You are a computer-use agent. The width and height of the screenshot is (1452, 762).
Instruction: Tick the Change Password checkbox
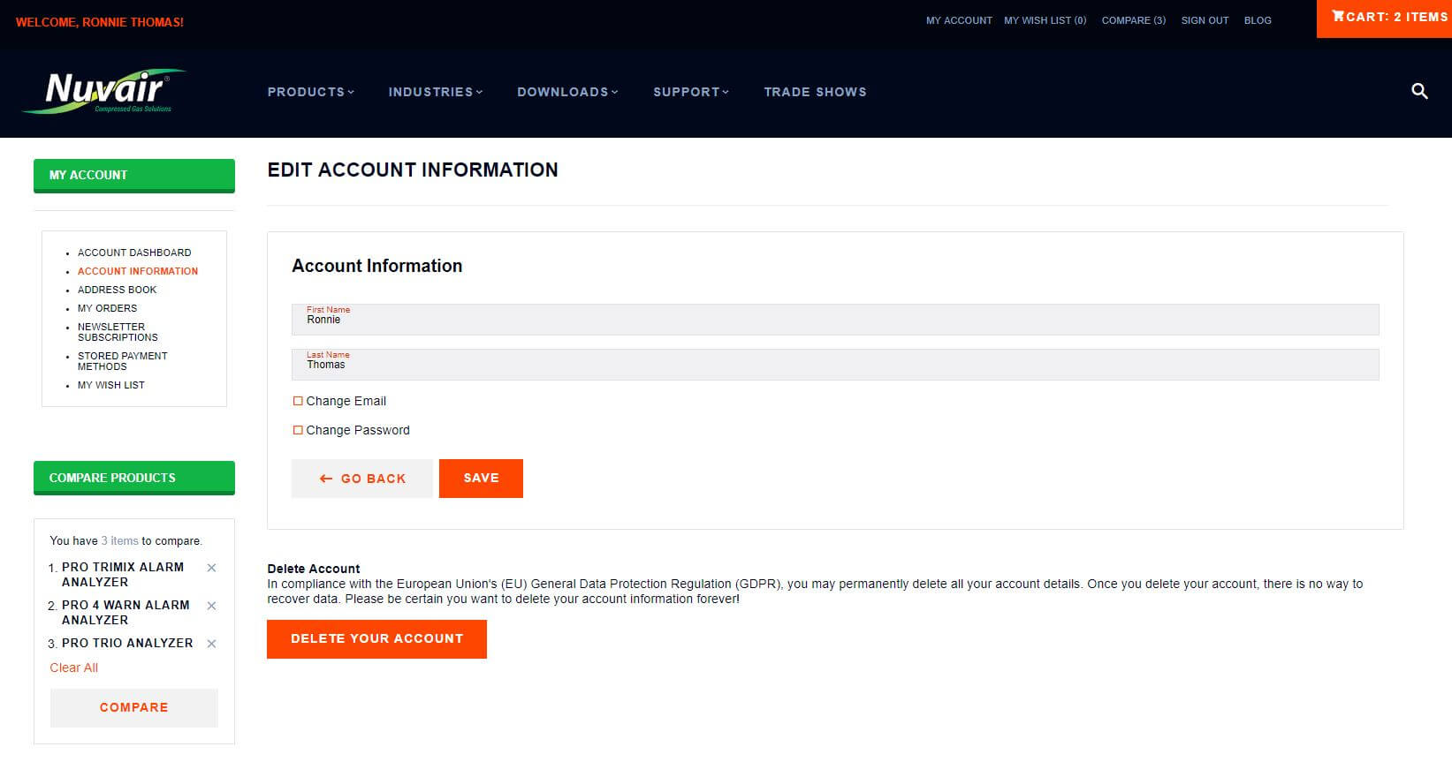tap(298, 430)
